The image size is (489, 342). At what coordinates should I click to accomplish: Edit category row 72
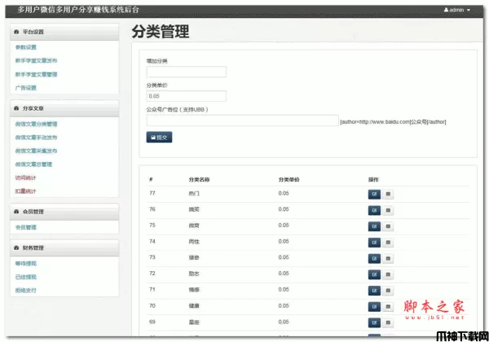[375, 273]
